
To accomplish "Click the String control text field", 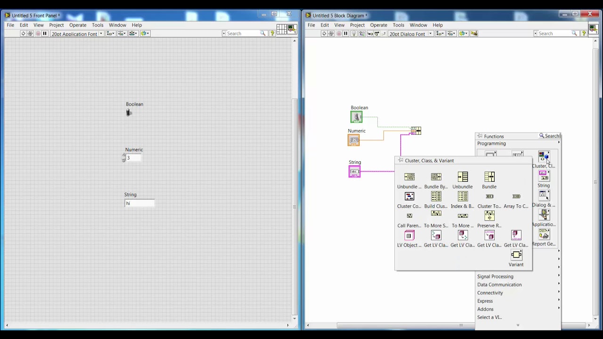I will pyautogui.click(x=139, y=203).
